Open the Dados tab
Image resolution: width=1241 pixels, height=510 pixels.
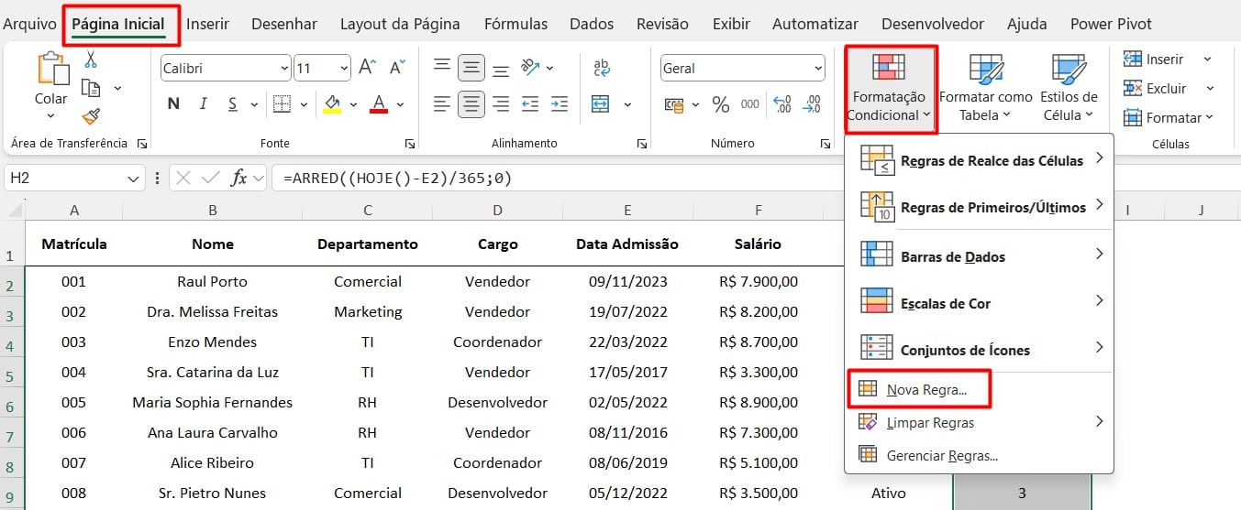592,24
